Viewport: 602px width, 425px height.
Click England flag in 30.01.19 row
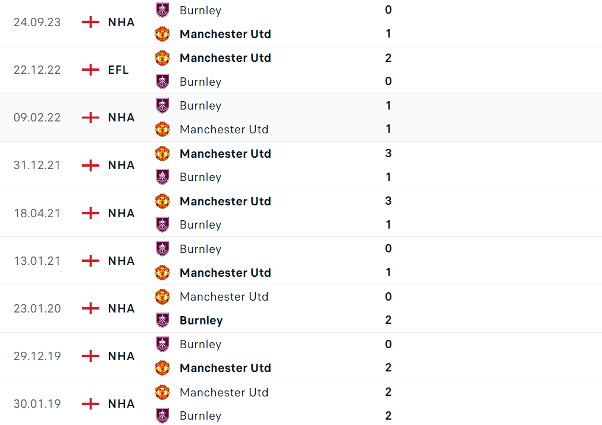click(x=90, y=404)
